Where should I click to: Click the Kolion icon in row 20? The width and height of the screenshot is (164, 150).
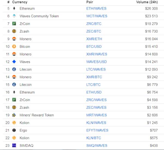(14, 123)
